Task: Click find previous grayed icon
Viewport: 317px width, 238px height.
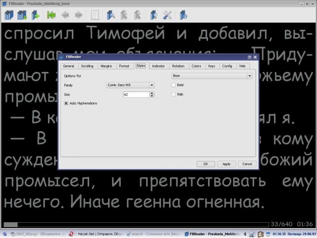Action: (x=124, y=15)
